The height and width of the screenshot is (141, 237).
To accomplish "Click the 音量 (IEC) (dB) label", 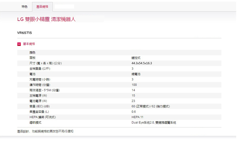I will tap(40, 106).
